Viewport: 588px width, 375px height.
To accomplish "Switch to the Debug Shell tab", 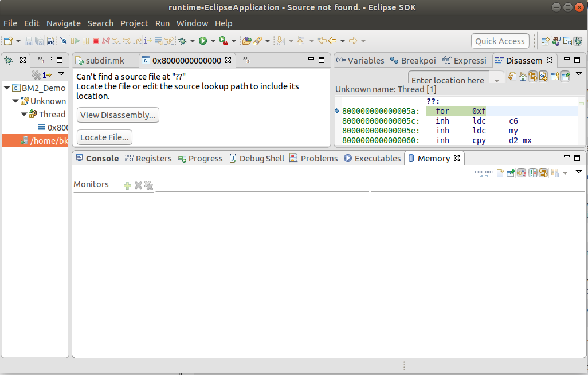I will tap(257, 159).
